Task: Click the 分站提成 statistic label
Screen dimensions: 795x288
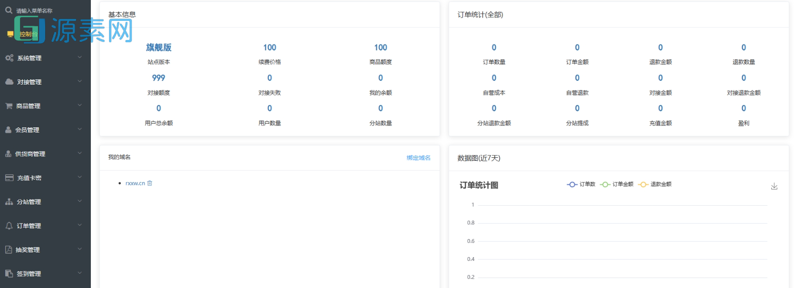Action: [x=577, y=123]
